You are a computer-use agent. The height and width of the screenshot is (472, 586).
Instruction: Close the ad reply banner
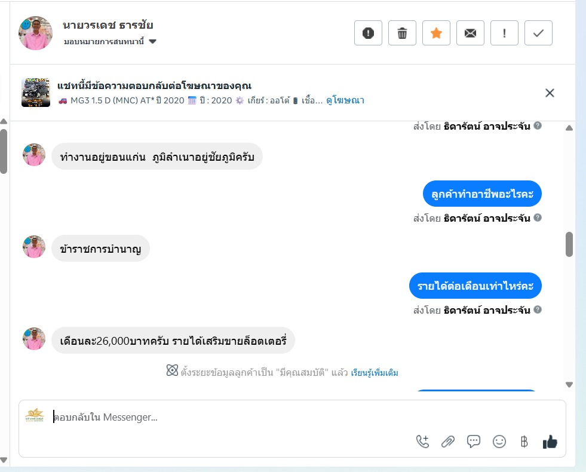(550, 93)
